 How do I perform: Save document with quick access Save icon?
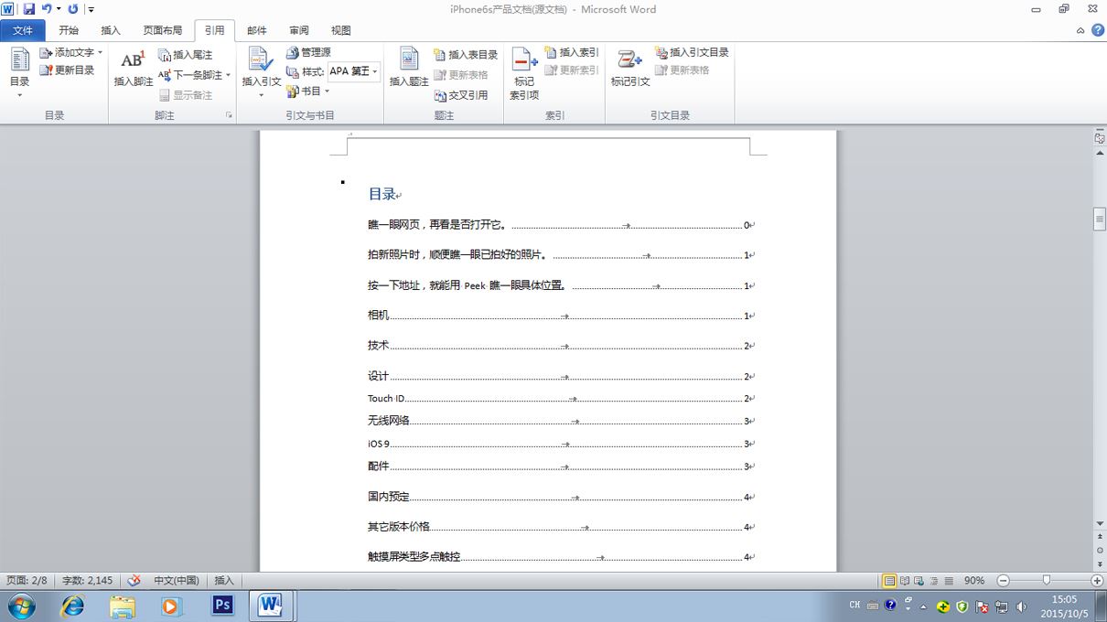pos(29,9)
